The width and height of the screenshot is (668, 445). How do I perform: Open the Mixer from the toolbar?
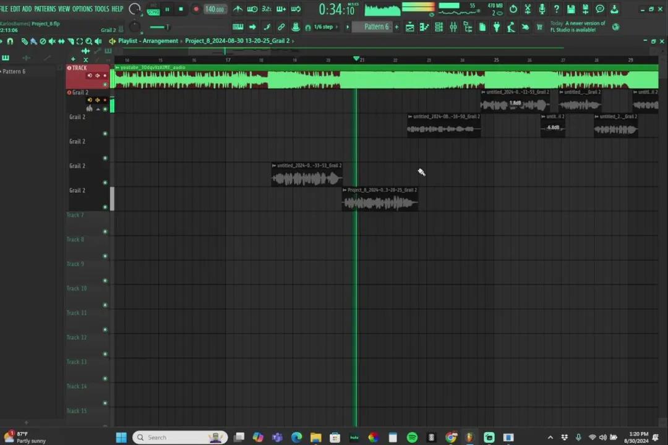point(453,27)
